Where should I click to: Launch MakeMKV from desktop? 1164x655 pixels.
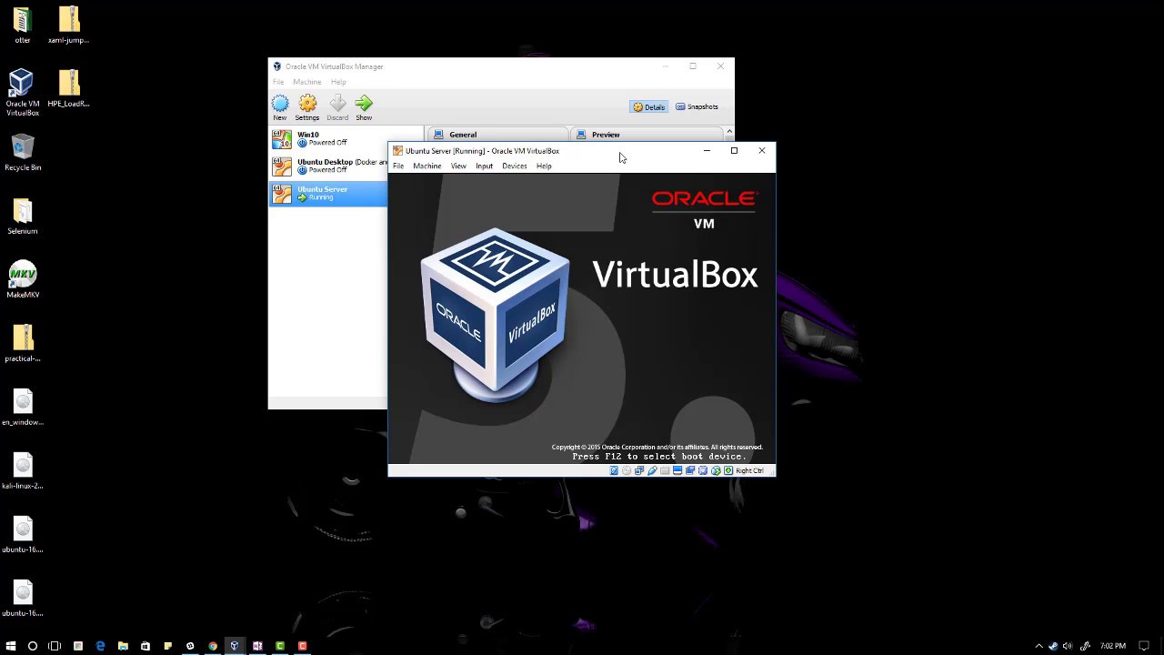coord(23,280)
